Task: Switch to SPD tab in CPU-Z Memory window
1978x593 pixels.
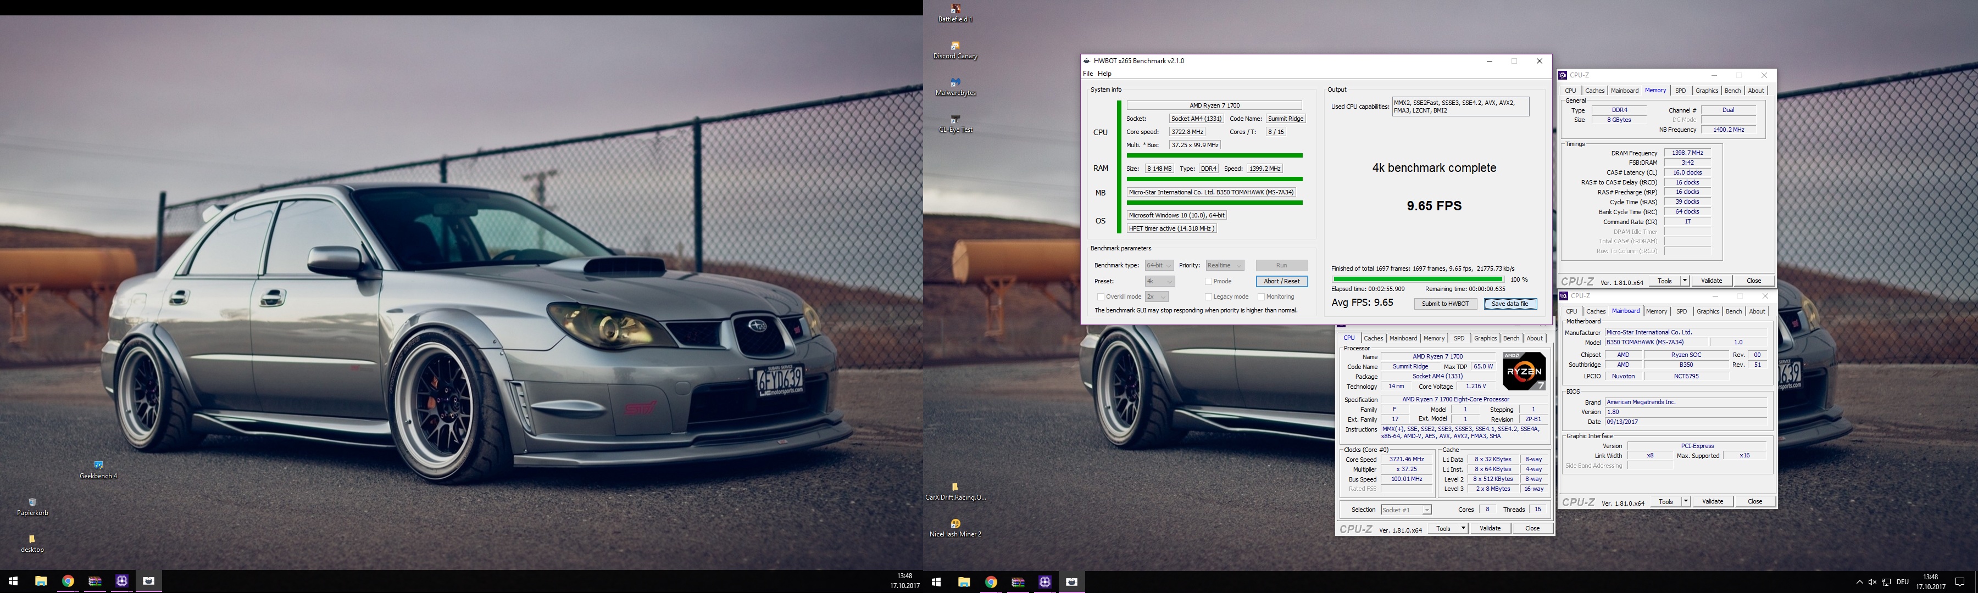Action: click(1681, 91)
